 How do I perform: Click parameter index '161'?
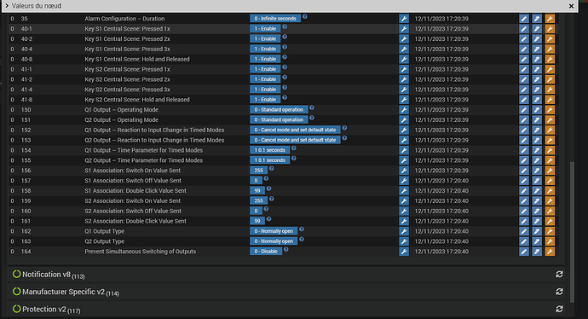coord(26,221)
